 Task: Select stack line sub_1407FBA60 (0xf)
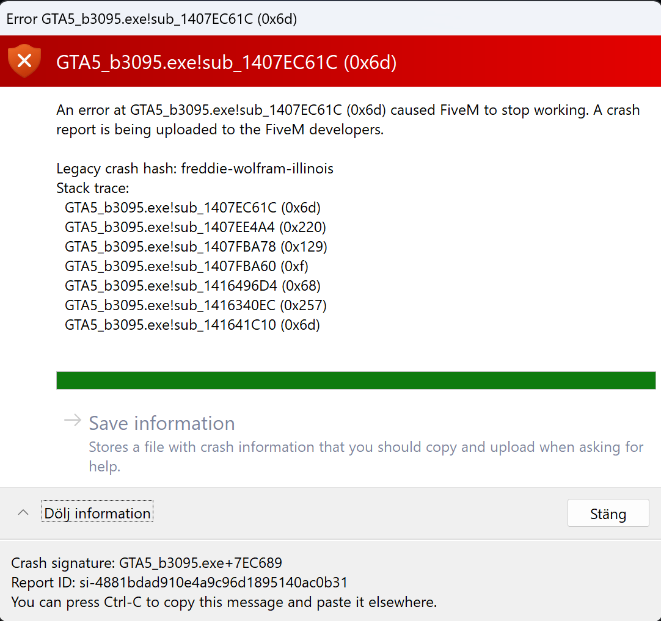[x=186, y=266]
